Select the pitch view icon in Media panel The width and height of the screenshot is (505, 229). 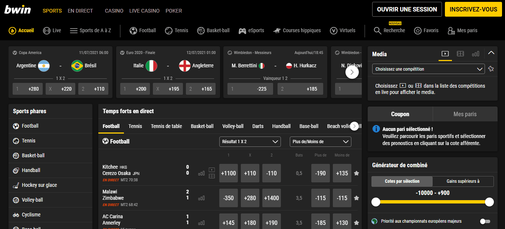click(x=460, y=54)
